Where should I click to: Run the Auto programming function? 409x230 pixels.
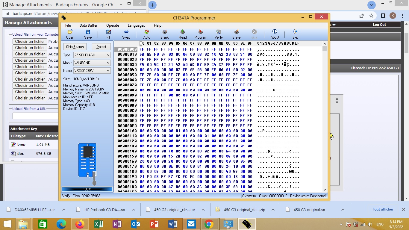(147, 34)
